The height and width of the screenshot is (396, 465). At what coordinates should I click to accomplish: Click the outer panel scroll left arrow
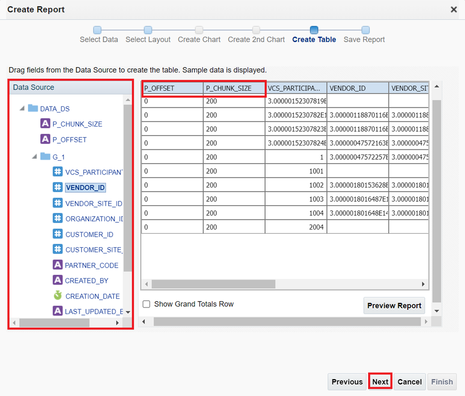144,322
